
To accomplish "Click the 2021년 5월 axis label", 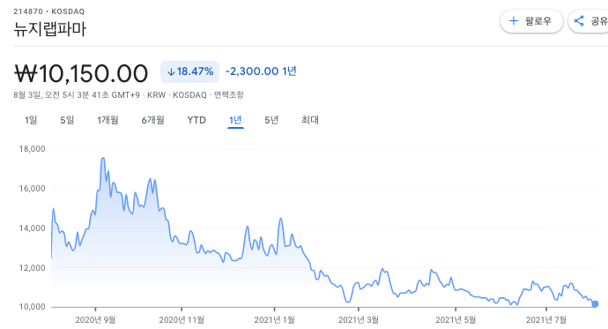I will tap(456, 320).
